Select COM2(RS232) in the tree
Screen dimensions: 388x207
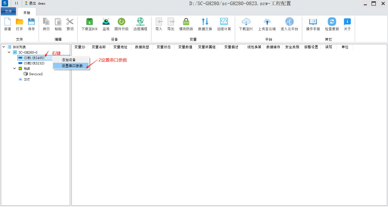pyautogui.click(x=34, y=63)
